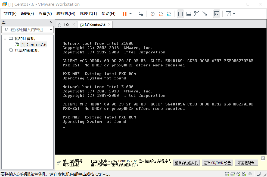Select the [1] Centos7.6 tab
This screenshot has width=267, height=177.
95,25
